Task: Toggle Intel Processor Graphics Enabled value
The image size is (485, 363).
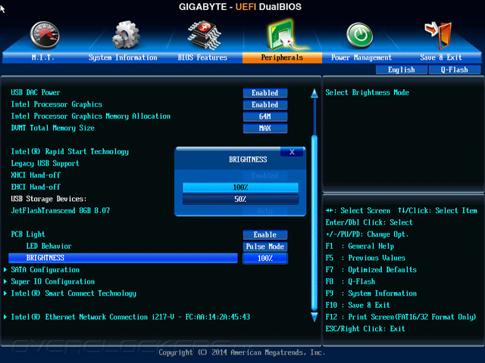Action: click(265, 104)
